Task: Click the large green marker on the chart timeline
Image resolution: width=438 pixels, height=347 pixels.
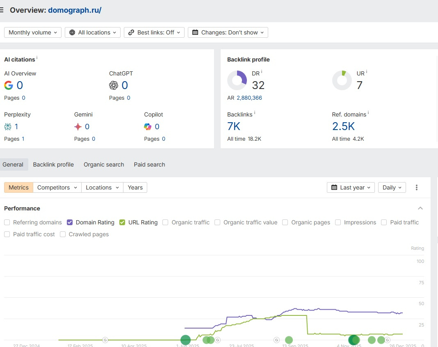Action: (186, 340)
